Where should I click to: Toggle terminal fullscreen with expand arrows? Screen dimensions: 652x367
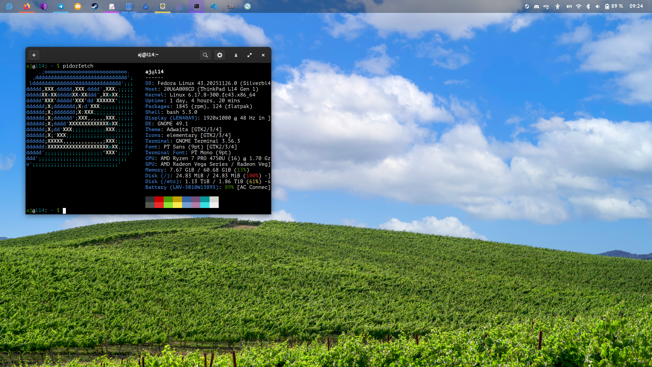pyautogui.click(x=250, y=55)
